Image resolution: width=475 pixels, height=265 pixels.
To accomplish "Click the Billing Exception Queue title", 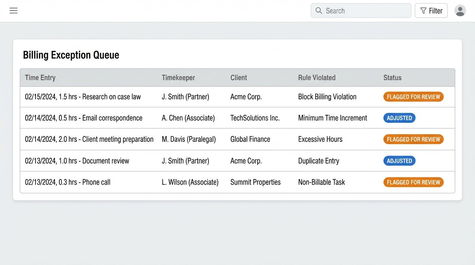I will coord(71,55).
